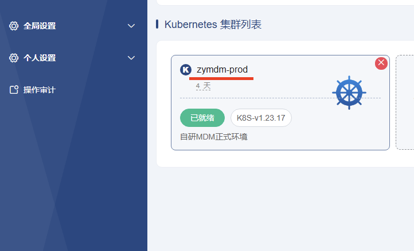Image resolution: width=414 pixels, height=251 pixels.
Task: Click the blue bar beside 集群列表 heading
Action: click(157, 24)
